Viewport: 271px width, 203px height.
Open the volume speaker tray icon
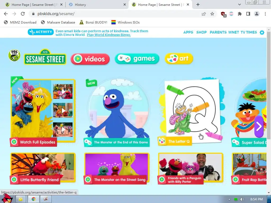242,199
